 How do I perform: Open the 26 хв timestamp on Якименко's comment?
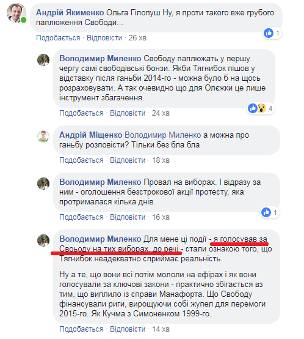[x=137, y=38]
